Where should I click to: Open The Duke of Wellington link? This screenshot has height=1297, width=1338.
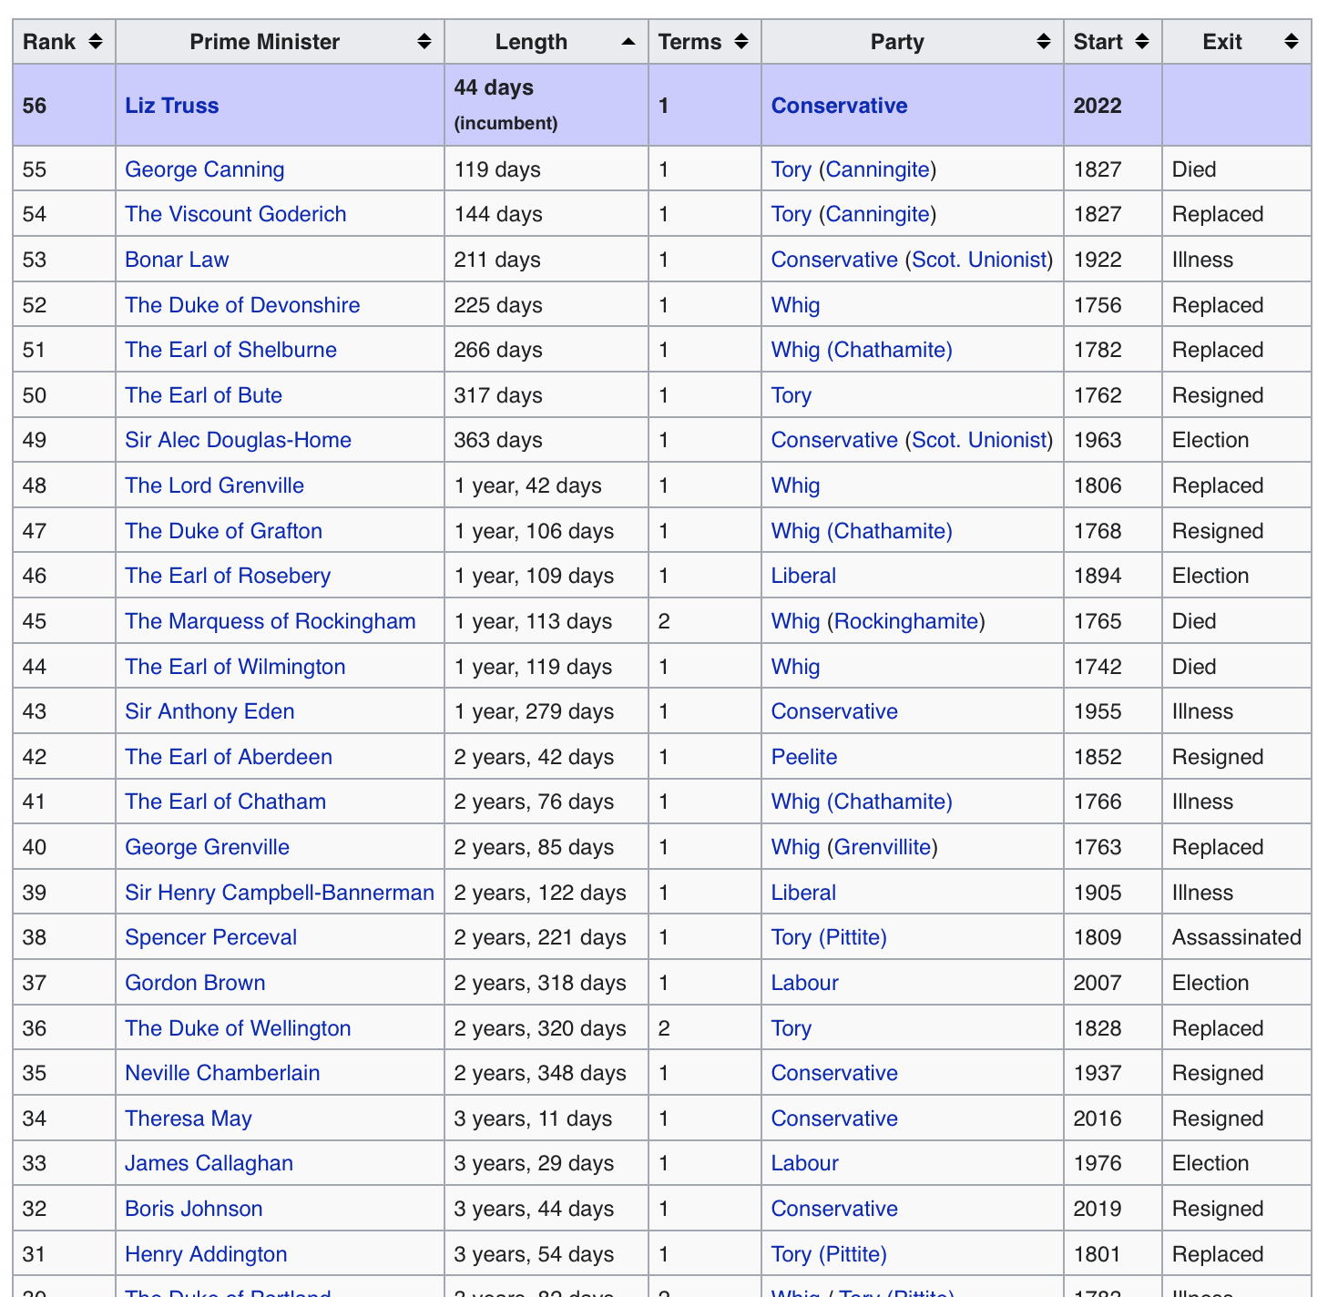coord(238,1028)
